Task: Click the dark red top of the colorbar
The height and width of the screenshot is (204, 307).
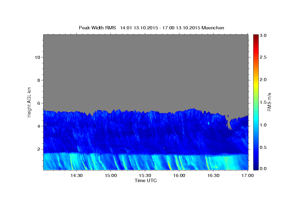Action: coord(256,36)
